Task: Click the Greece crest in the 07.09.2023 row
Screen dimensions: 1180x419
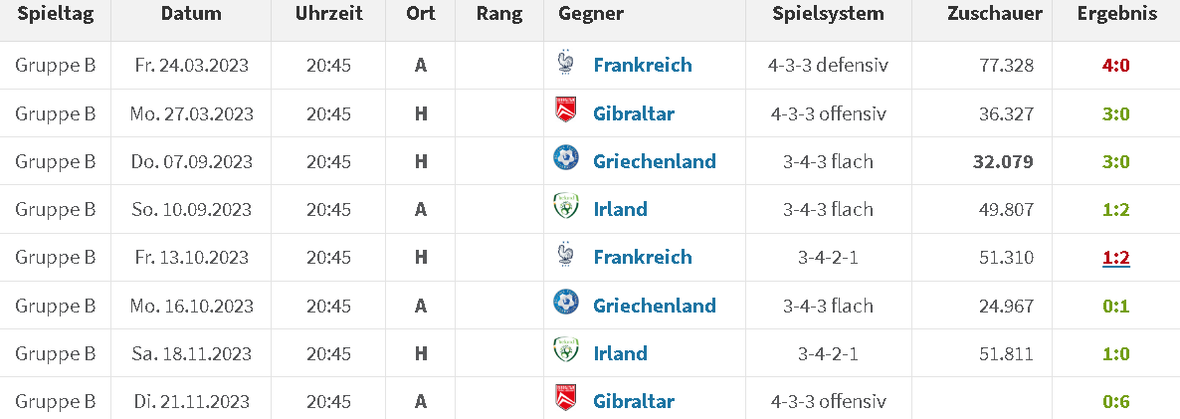Action: (x=565, y=160)
